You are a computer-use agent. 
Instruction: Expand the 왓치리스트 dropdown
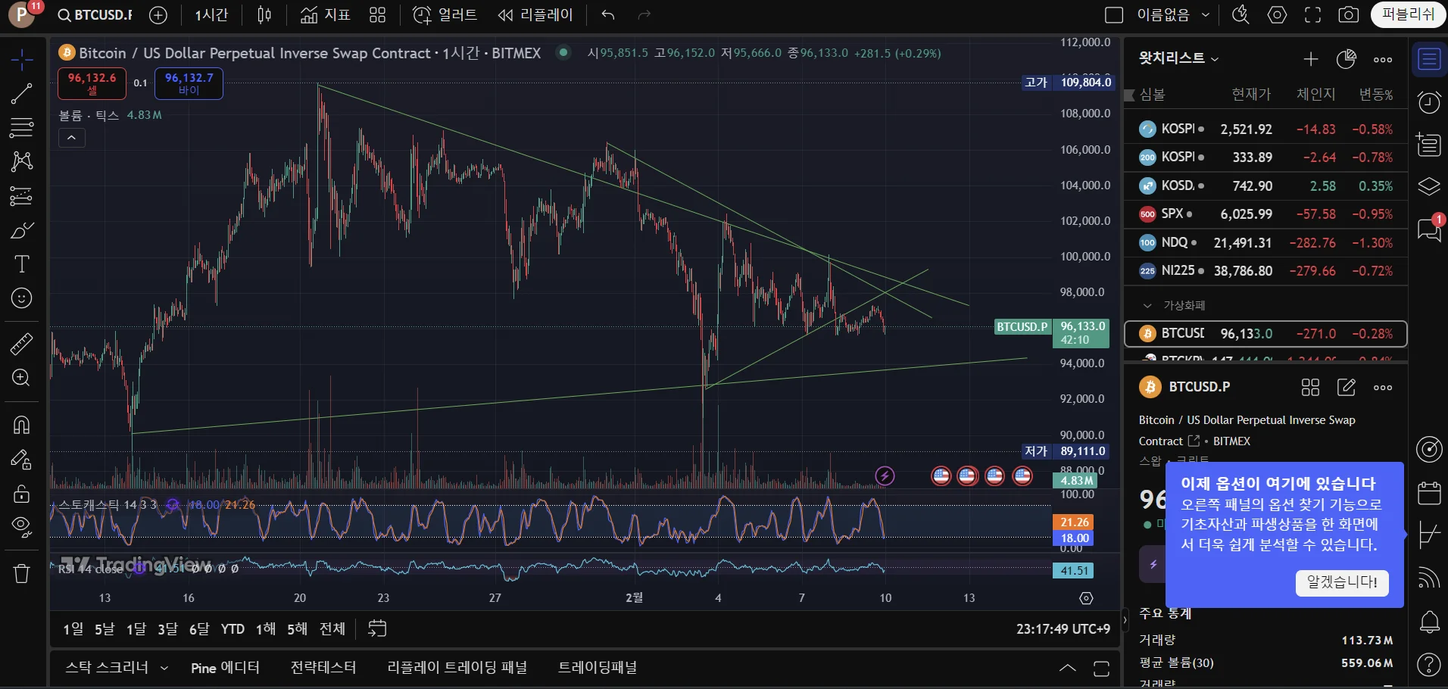click(1179, 58)
